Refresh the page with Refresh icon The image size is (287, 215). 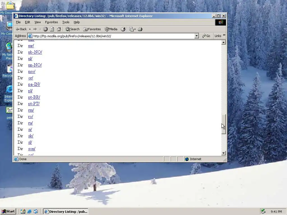coord(52,29)
